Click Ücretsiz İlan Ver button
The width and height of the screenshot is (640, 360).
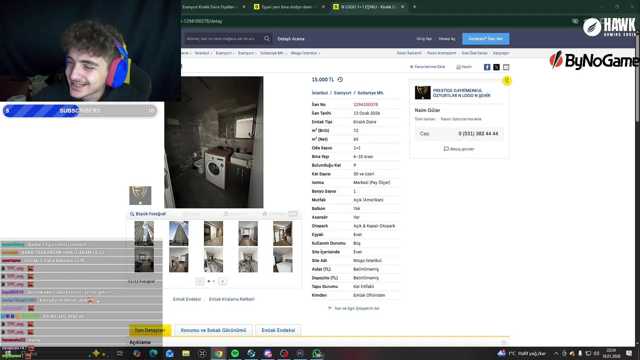[x=485, y=38]
